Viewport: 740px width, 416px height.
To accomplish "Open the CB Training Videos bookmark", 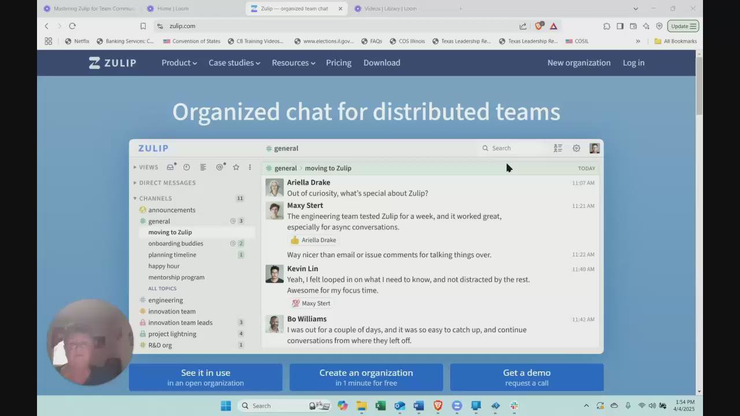I will click(256, 41).
